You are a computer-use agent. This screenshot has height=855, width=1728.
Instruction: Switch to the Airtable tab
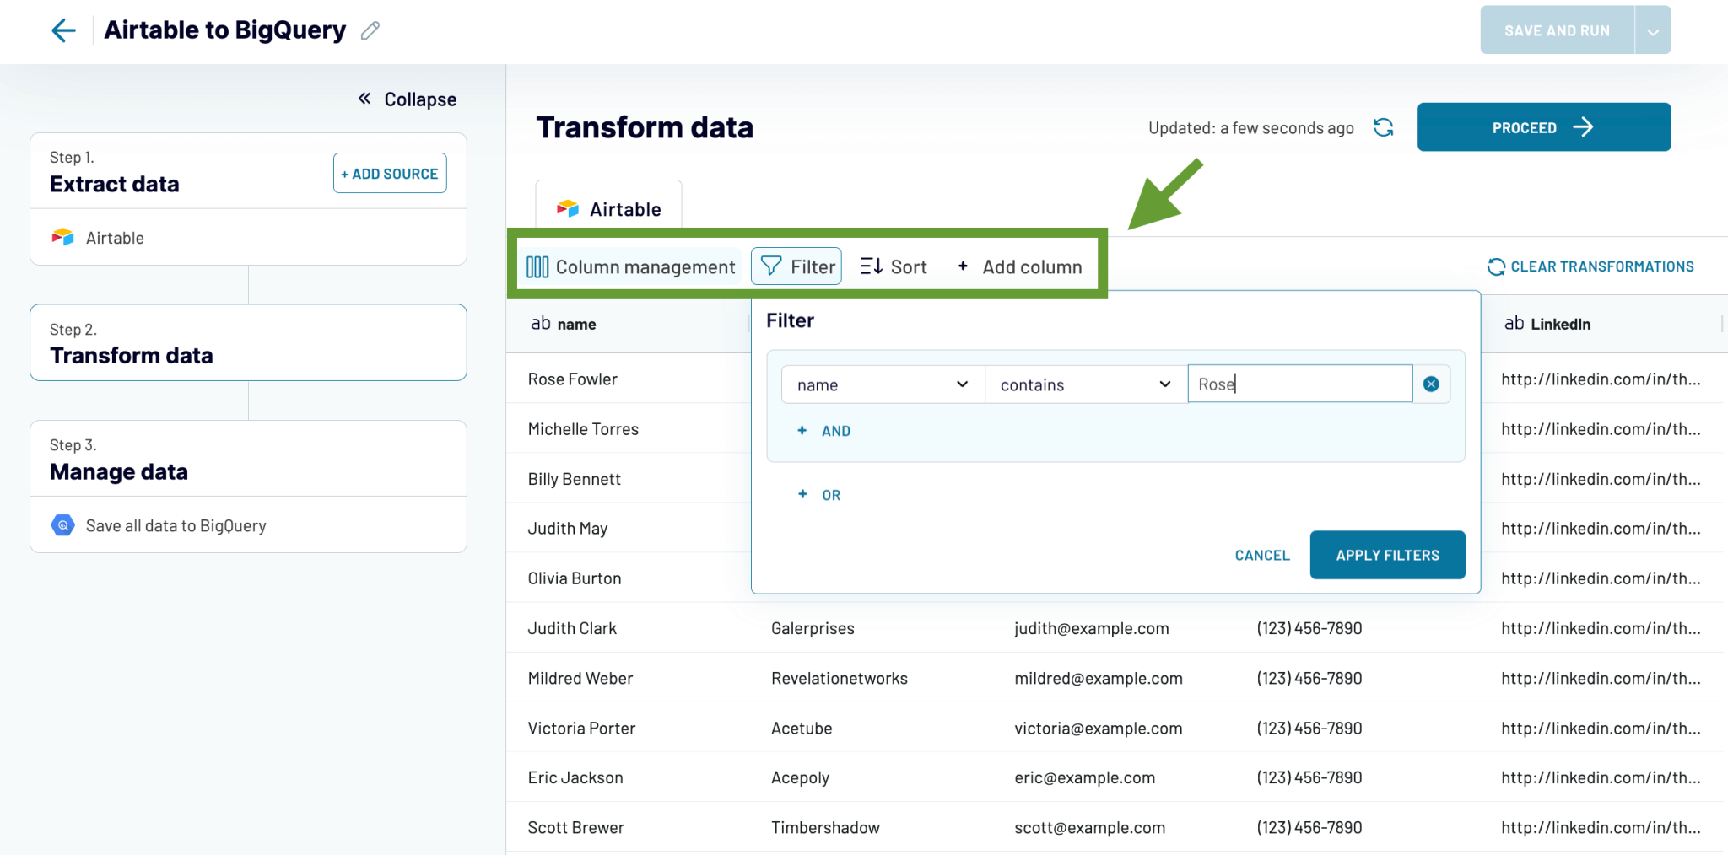click(608, 207)
